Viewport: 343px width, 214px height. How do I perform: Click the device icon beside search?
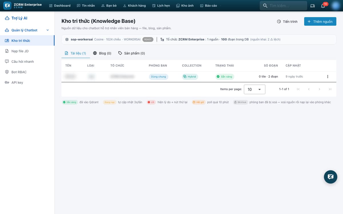312,6
